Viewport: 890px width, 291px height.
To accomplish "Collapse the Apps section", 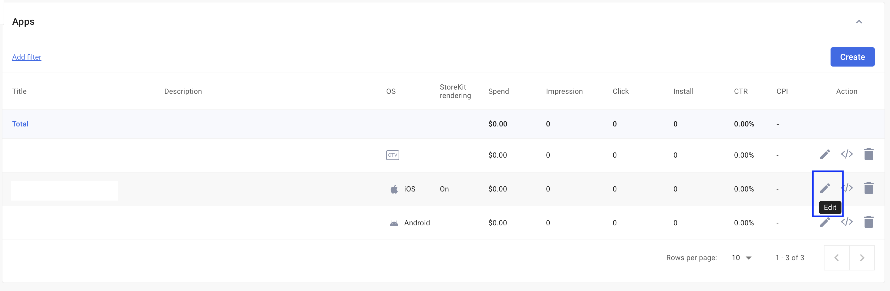I will (858, 22).
